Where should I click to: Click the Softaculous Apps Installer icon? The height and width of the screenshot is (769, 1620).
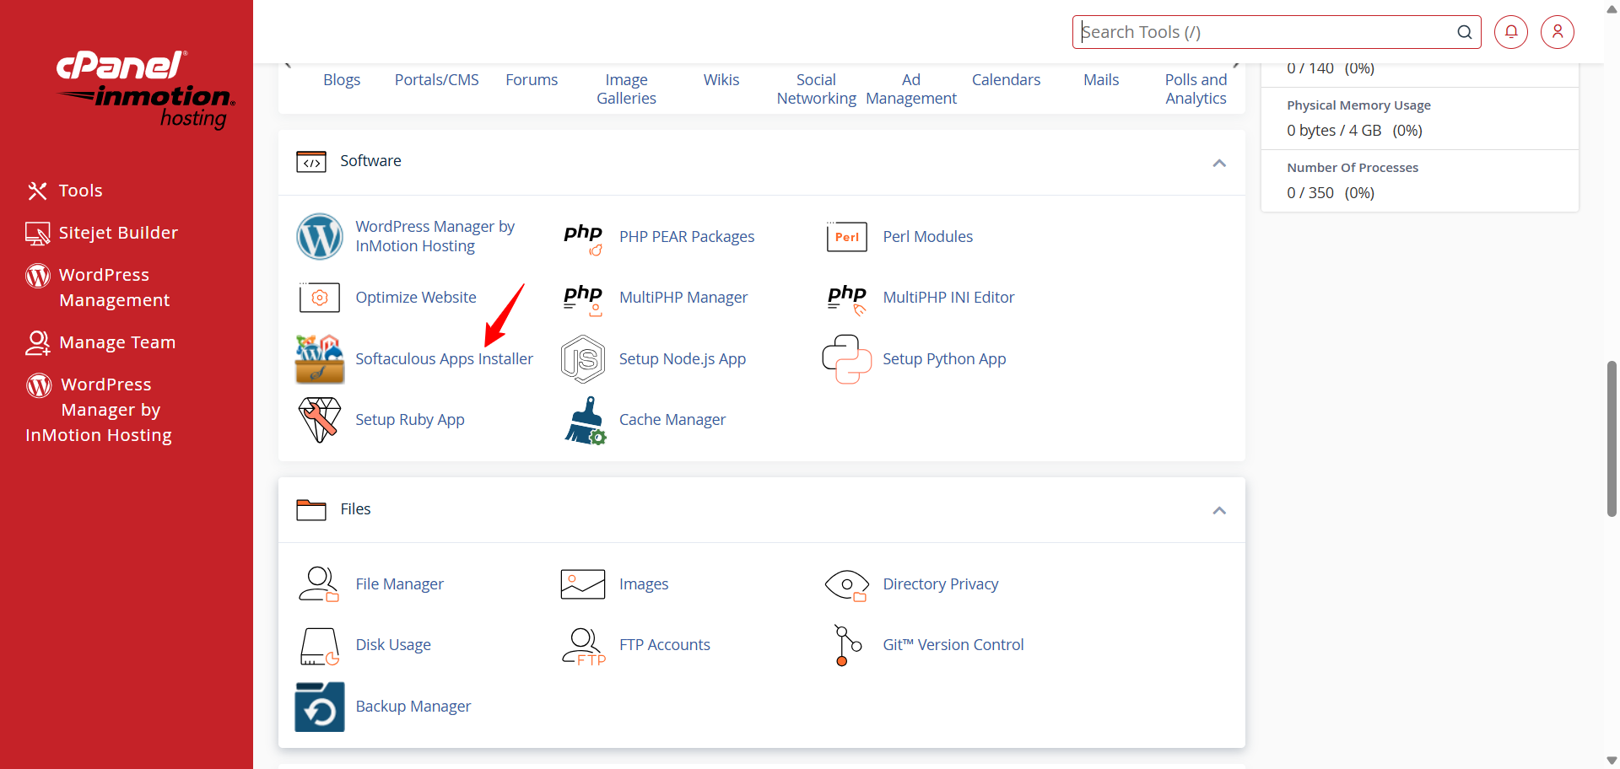pos(320,359)
